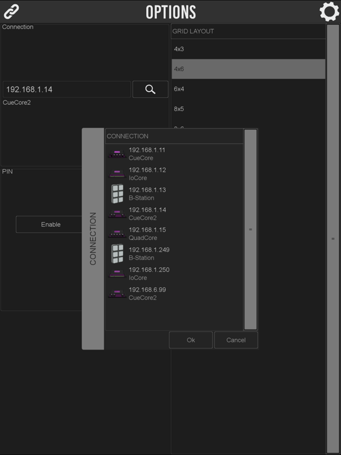Click the CueCore2 label under IP field
This screenshot has height=455, width=341.
coord(17,102)
